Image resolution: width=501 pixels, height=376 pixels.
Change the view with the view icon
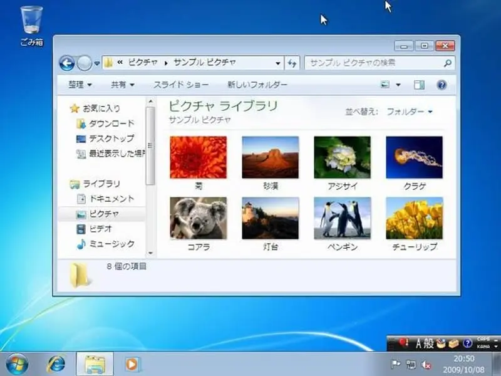[385, 85]
